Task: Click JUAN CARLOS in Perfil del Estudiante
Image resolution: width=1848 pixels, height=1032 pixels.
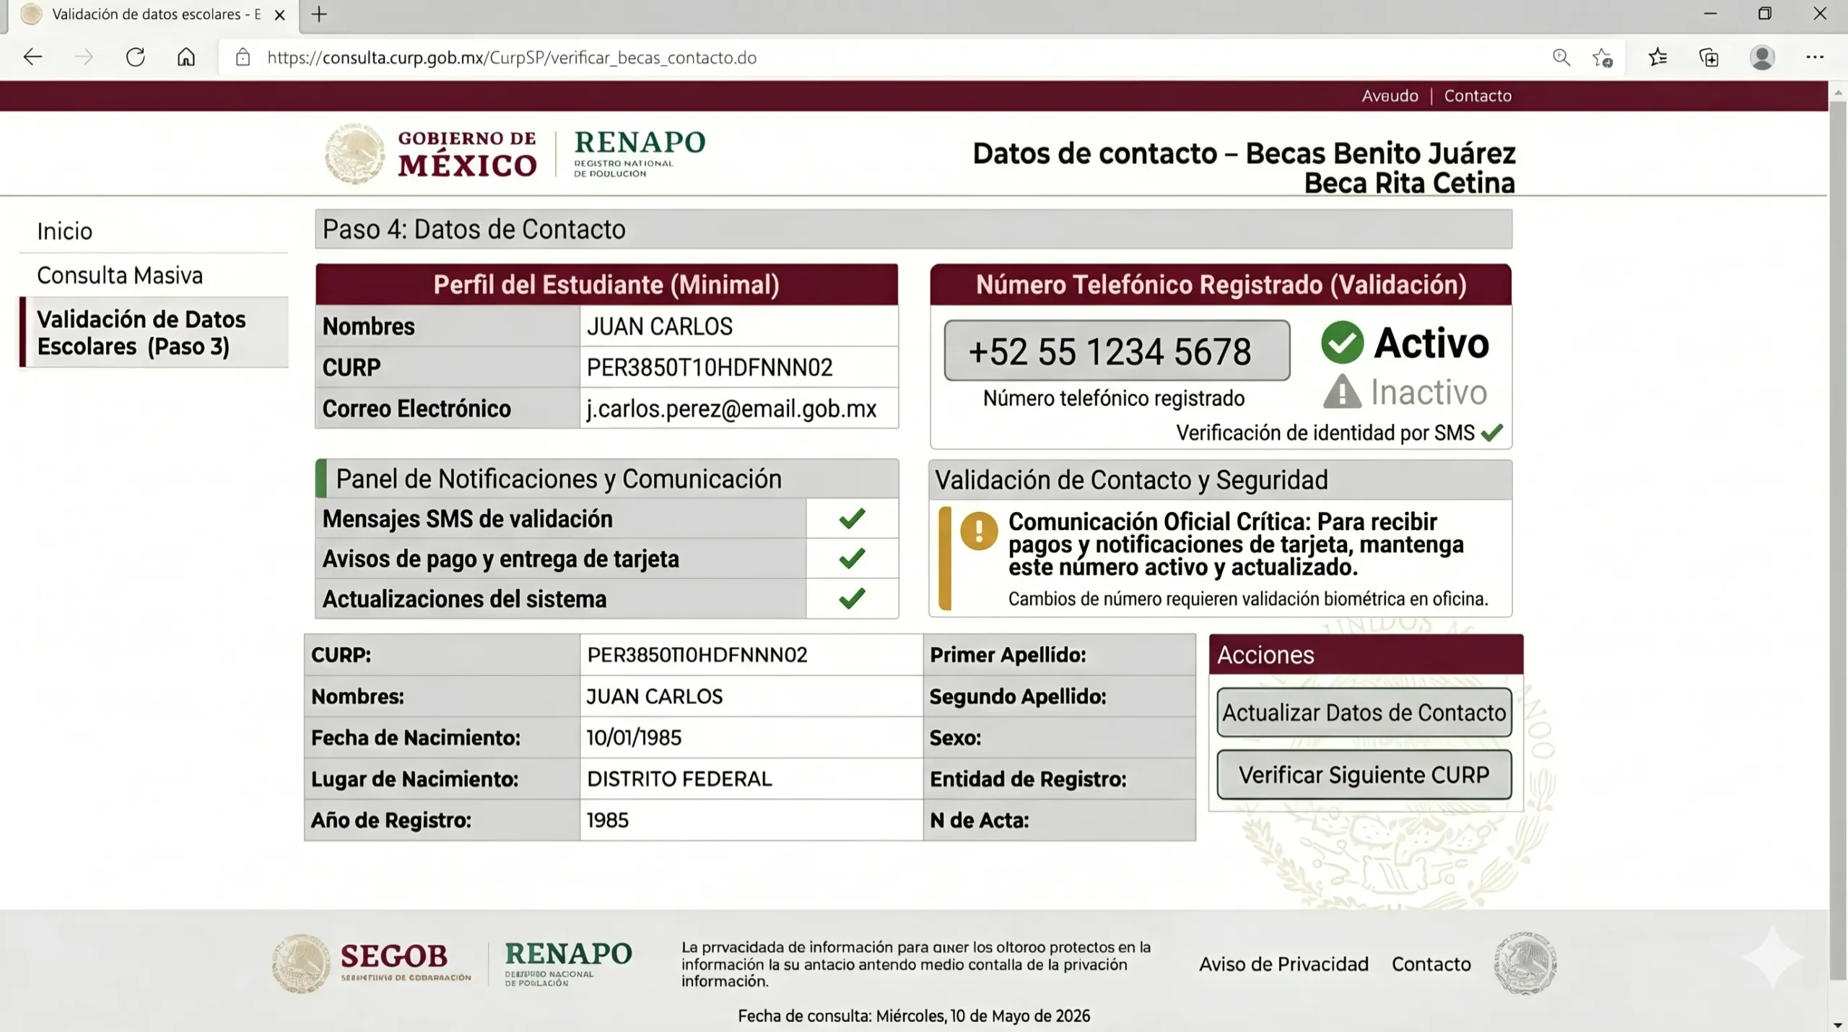Action: click(659, 326)
